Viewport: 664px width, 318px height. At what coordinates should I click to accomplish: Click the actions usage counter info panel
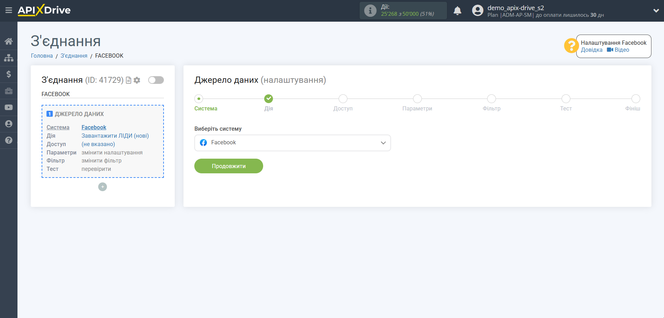tap(403, 10)
